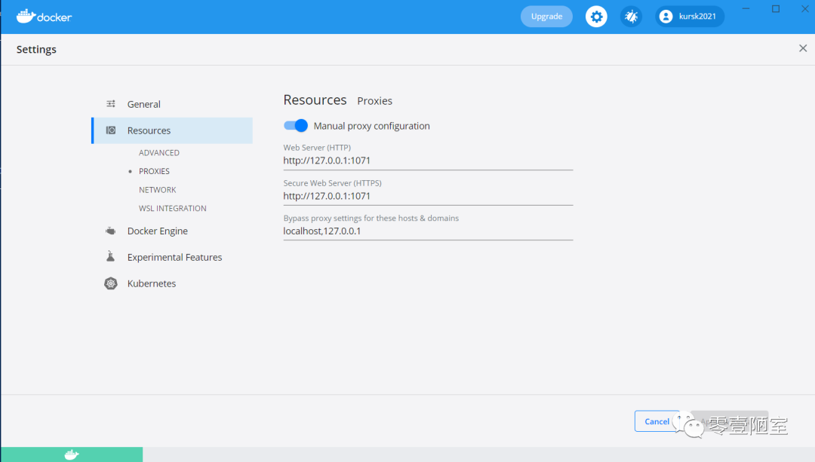Click the Cancel button
The height and width of the screenshot is (462, 815).
coord(657,421)
